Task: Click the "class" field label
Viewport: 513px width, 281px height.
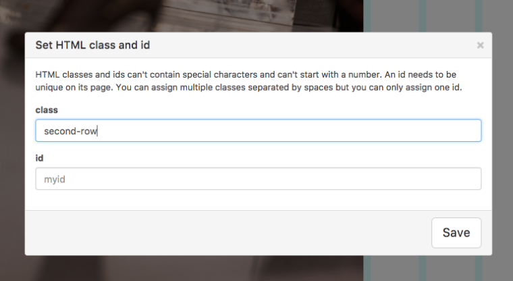Action: click(47, 109)
